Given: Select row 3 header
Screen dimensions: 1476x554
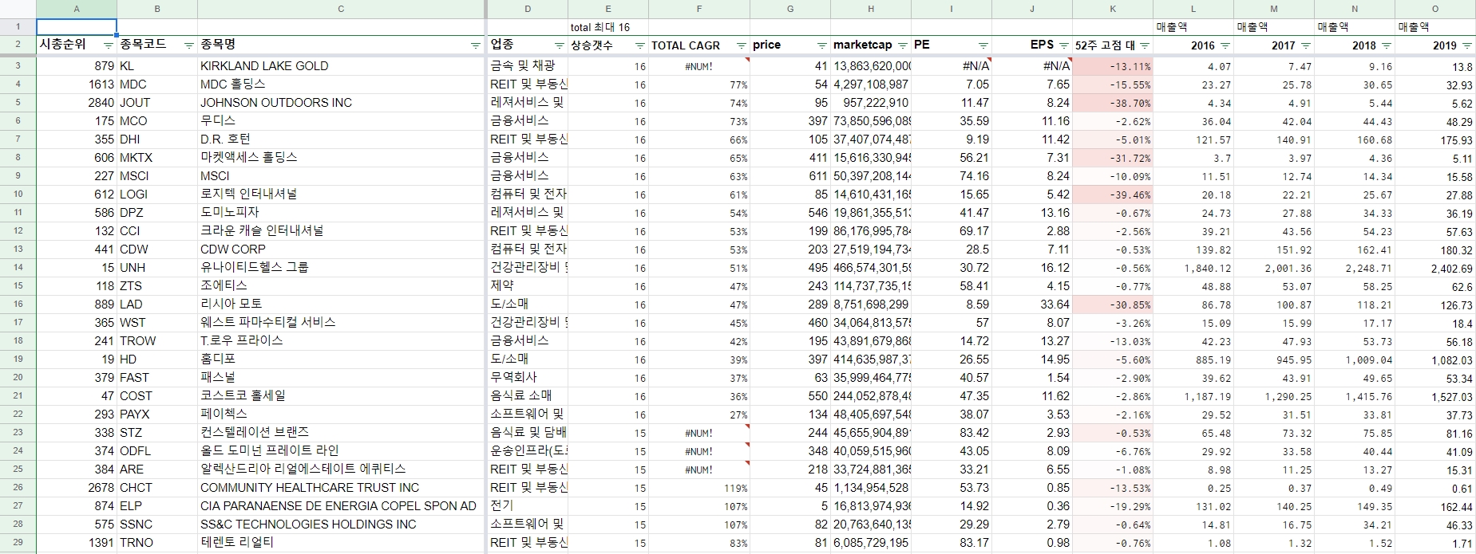Looking at the screenshot, I should [x=18, y=65].
